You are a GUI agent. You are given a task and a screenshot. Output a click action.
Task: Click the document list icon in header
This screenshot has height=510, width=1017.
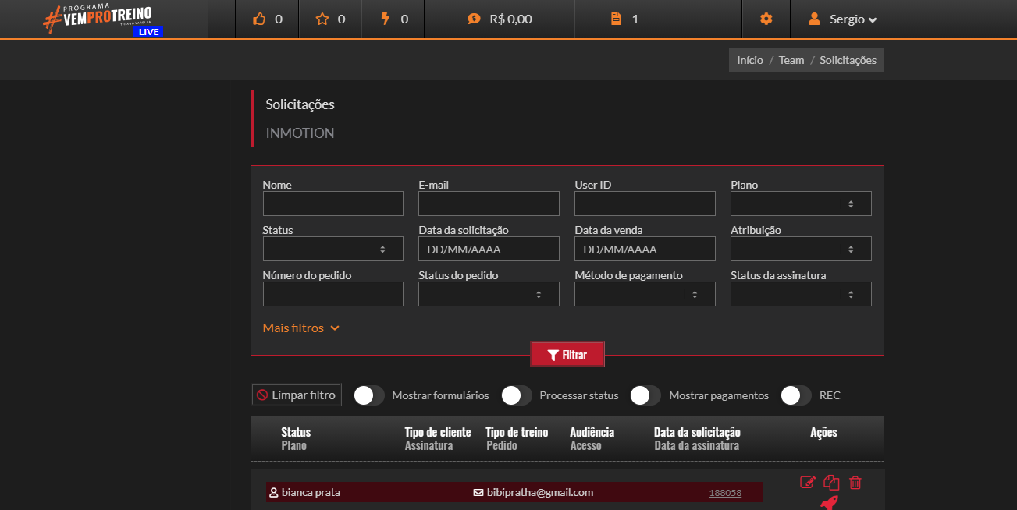click(x=617, y=19)
